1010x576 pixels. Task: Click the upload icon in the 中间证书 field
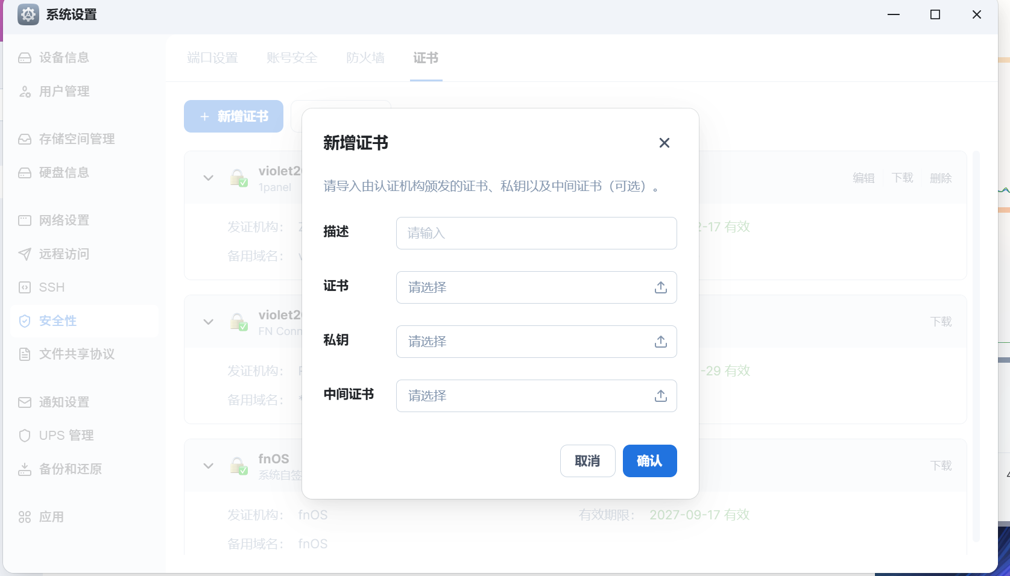[660, 396]
